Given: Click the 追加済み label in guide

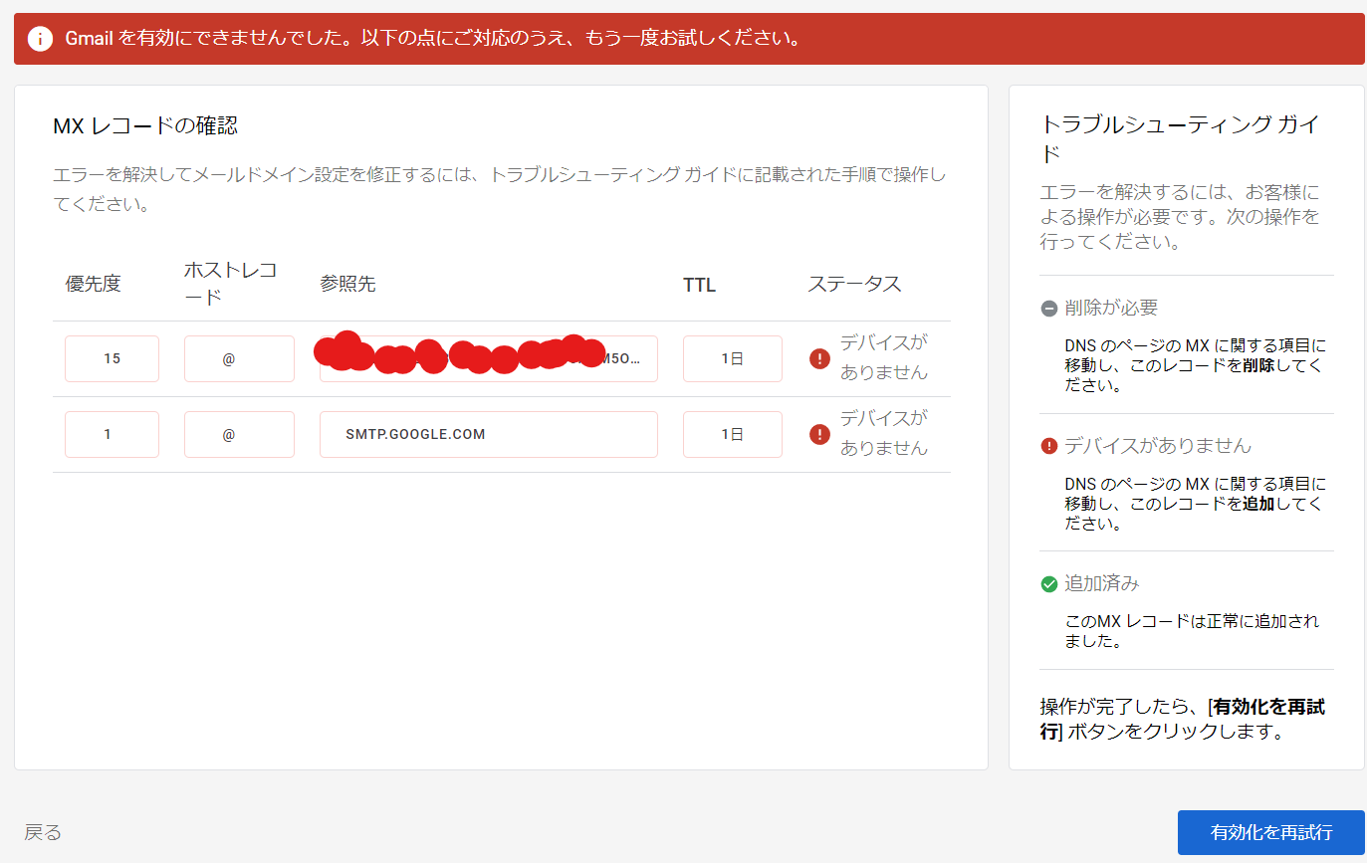Looking at the screenshot, I should click(x=1102, y=583).
